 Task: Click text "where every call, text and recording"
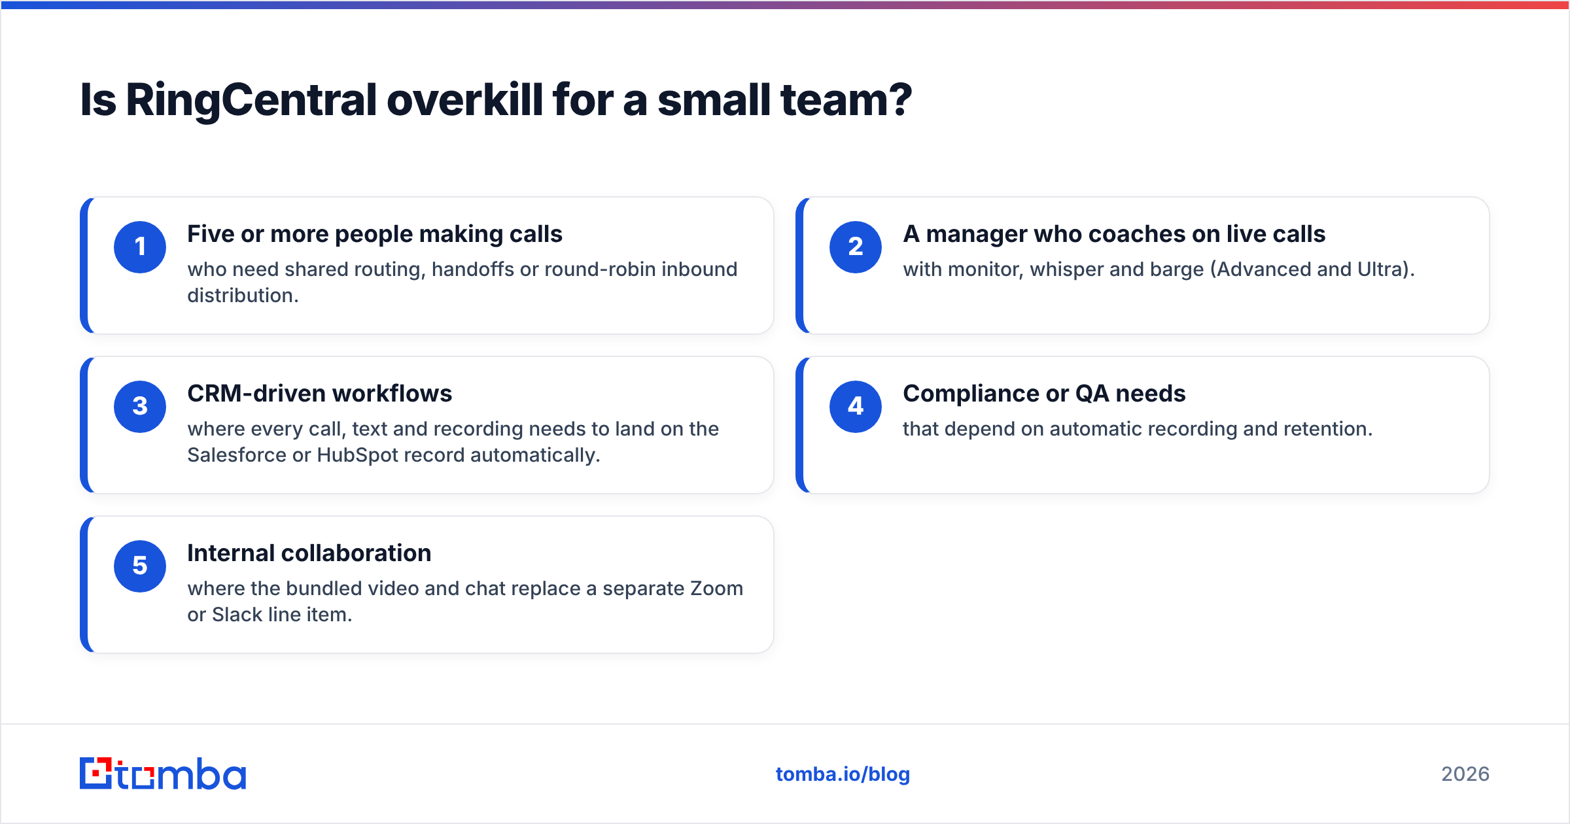[355, 429]
